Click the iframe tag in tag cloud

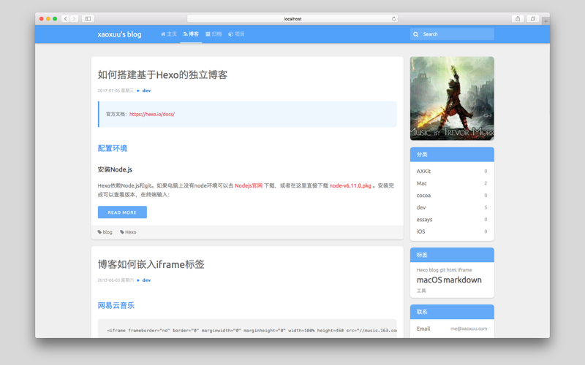click(465, 270)
